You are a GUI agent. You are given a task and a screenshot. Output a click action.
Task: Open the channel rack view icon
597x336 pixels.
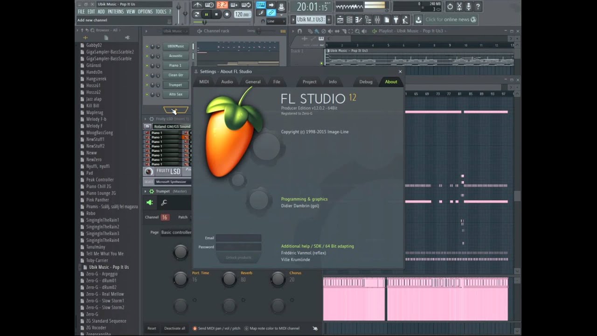pyautogui.click(x=349, y=20)
